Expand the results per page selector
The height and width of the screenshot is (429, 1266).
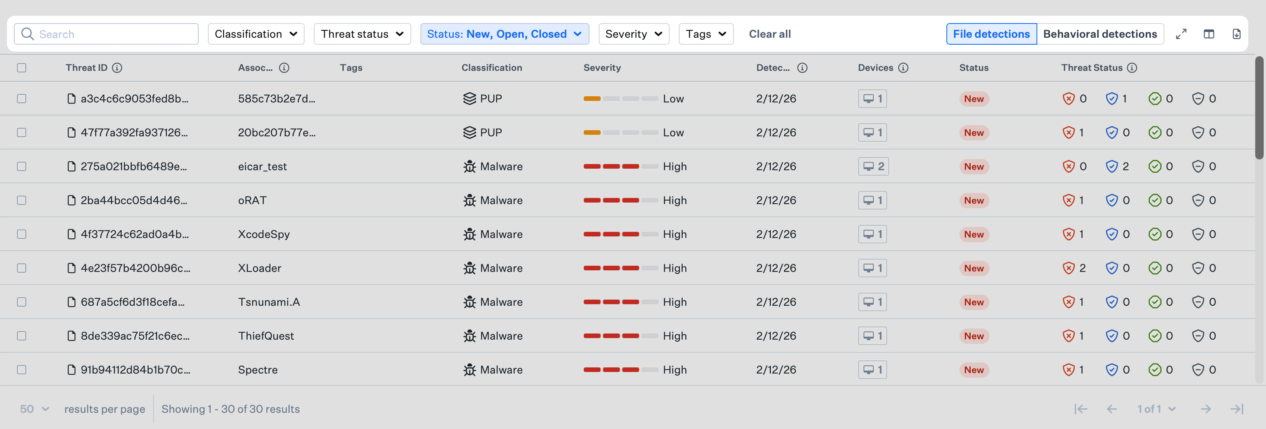[33, 408]
